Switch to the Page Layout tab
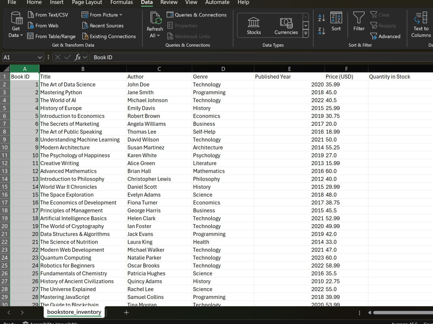This screenshot has width=433, height=324. (87, 2)
